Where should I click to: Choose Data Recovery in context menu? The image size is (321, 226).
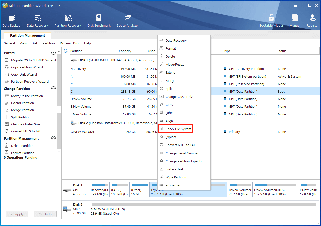(x=184, y=40)
